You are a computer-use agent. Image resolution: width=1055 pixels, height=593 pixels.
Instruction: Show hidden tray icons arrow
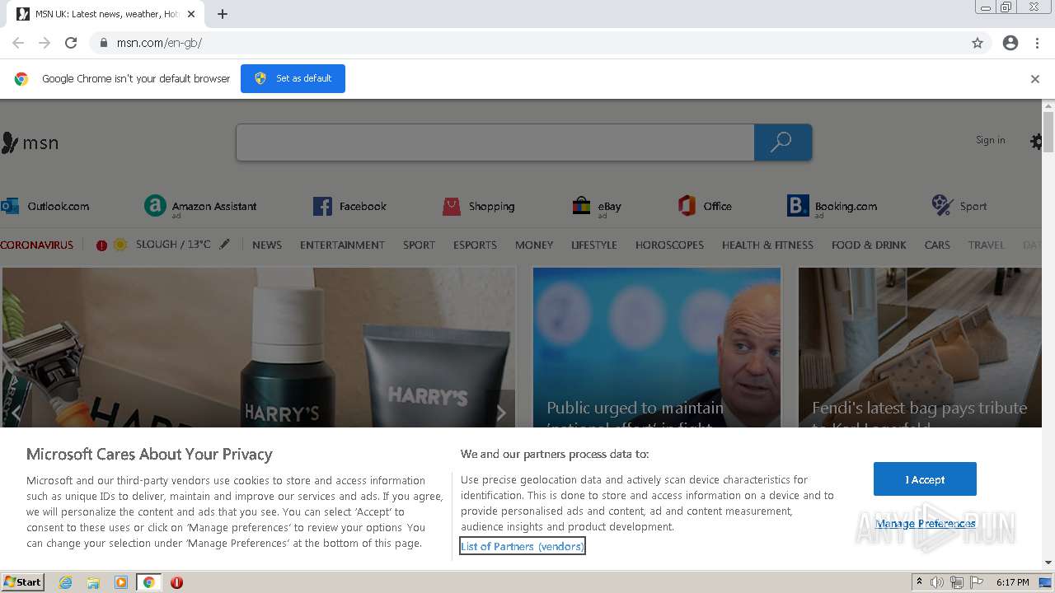[919, 582]
